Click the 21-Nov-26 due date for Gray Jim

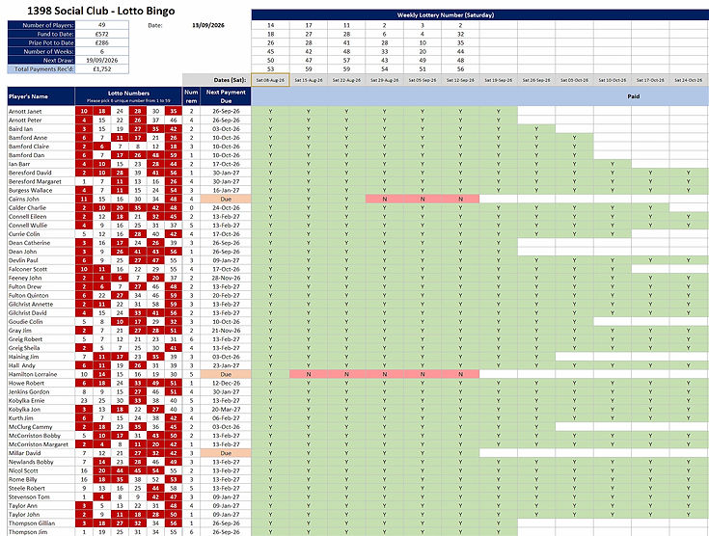pyautogui.click(x=226, y=331)
